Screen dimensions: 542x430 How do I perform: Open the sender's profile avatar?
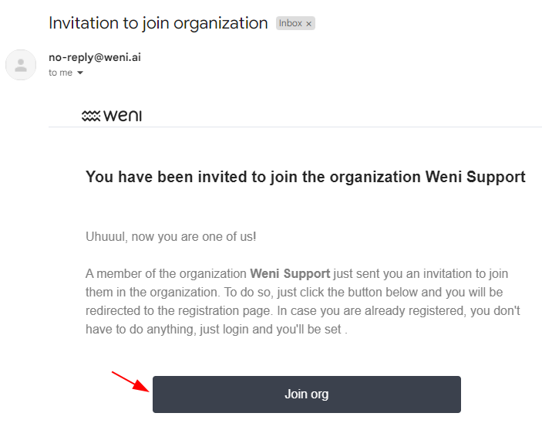pyautogui.click(x=21, y=65)
